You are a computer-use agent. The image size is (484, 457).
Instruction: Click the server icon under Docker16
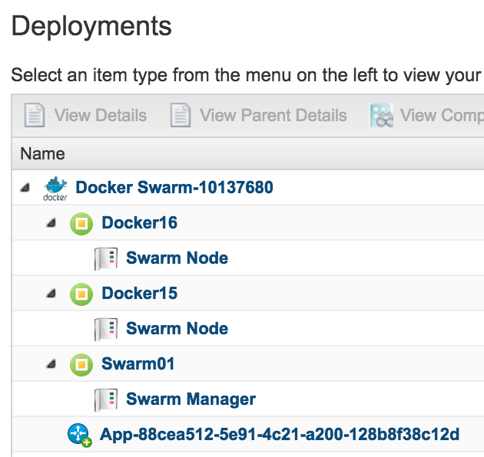pos(104,258)
